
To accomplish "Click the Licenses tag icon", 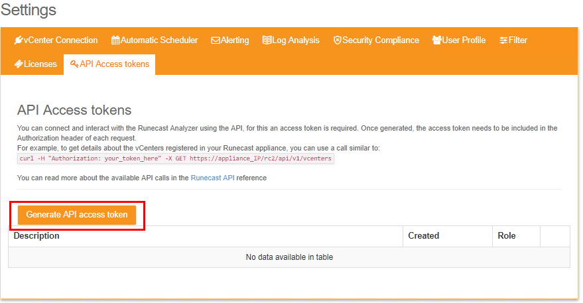I will (x=19, y=64).
